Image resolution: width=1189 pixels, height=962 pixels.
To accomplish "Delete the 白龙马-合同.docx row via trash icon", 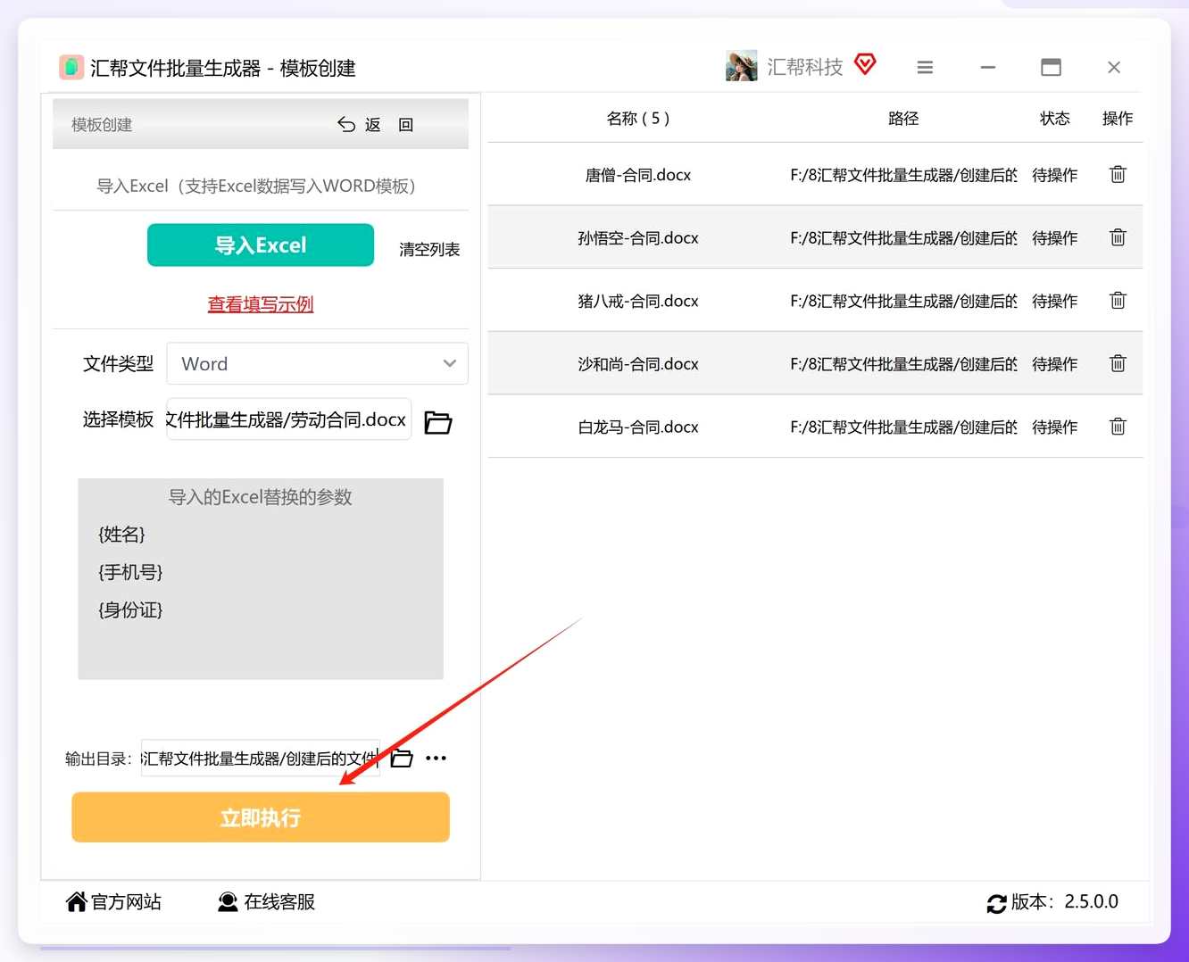I will point(1118,427).
